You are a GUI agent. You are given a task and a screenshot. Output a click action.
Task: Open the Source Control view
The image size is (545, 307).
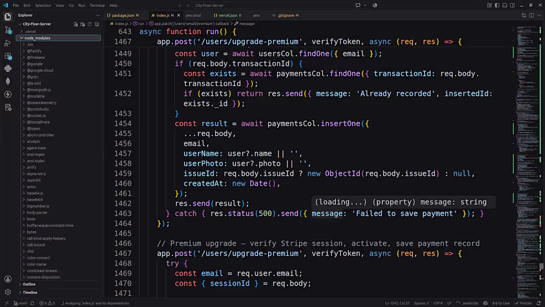7,30
